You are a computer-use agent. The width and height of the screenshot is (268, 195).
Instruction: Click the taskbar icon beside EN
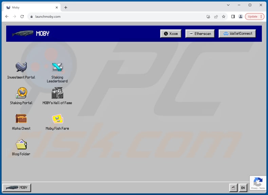pos(233,188)
